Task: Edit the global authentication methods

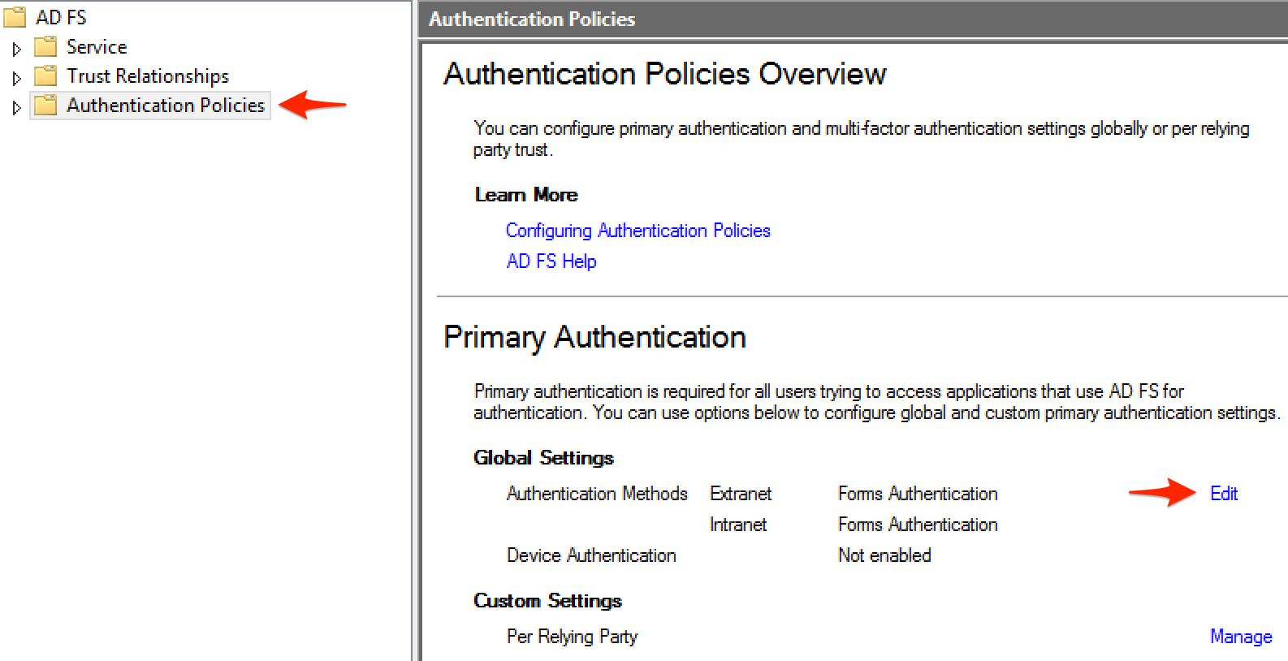Action: click(1223, 494)
